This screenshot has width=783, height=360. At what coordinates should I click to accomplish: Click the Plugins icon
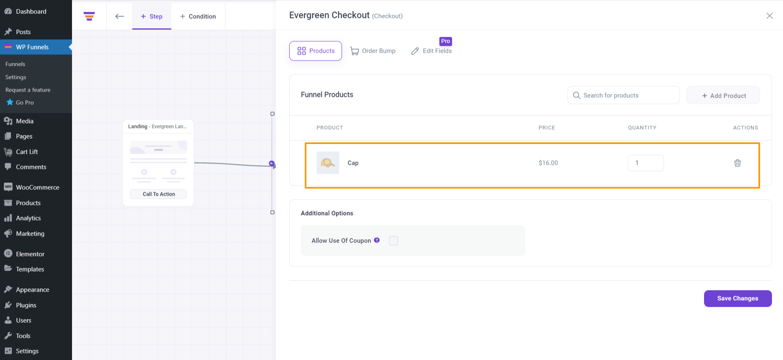(8, 305)
